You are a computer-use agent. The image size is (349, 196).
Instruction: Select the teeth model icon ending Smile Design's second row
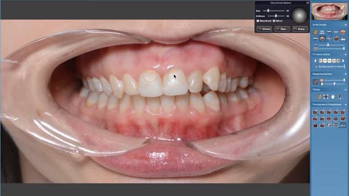tap(343, 39)
